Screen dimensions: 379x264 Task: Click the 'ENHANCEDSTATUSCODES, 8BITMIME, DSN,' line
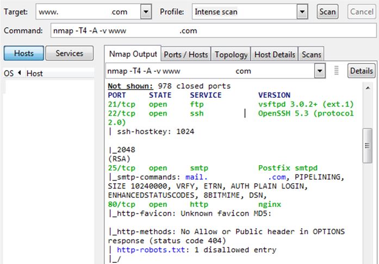coord(187,195)
